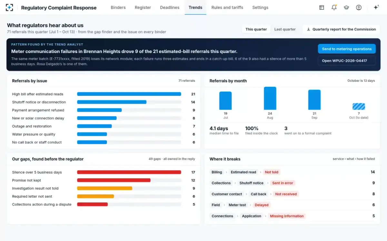Open the user profile icon
Viewport: 387px width, 241px height.
(x=359, y=7)
